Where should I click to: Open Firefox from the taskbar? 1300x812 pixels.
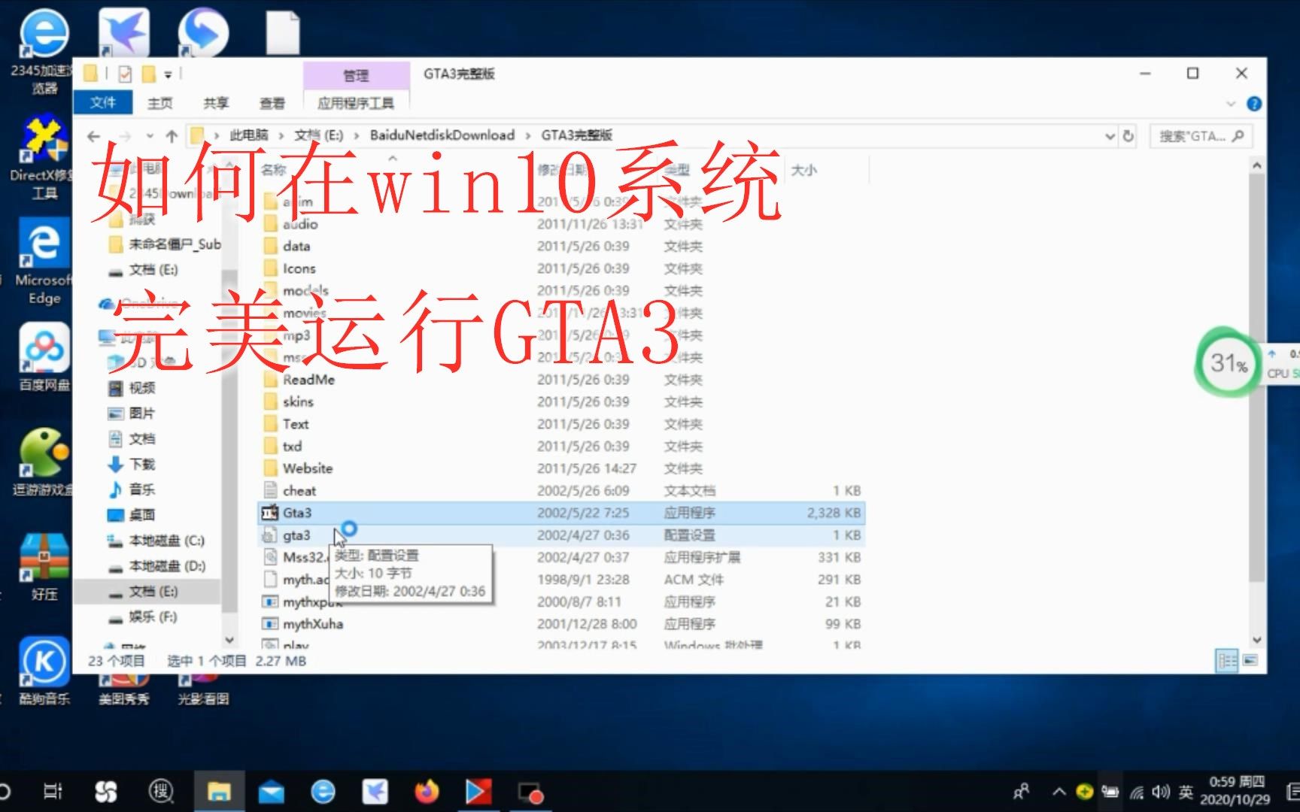click(x=428, y=791)
